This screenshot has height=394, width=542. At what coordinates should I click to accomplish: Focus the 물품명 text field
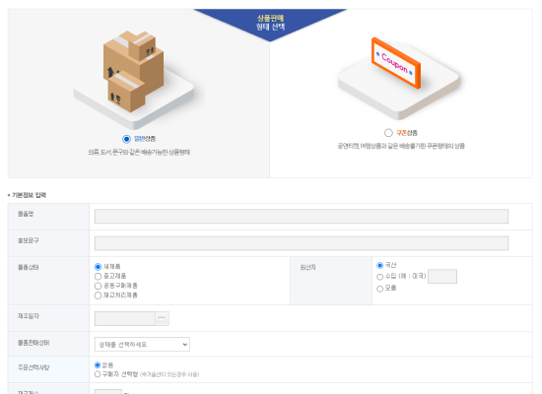coord(302,217)
